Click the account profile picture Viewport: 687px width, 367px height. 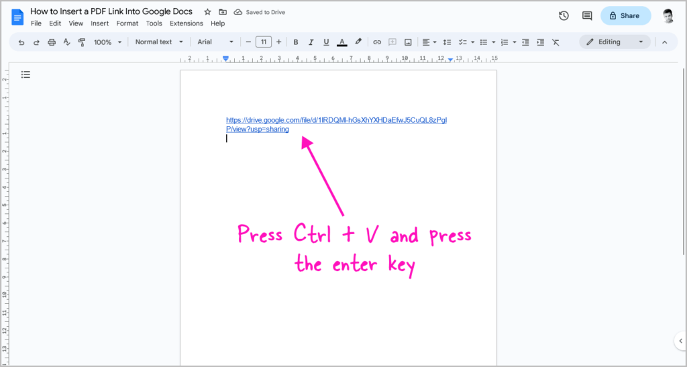(x=668, y=15)
